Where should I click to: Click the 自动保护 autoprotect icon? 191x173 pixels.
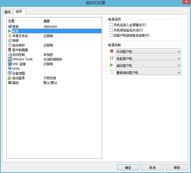point(10,45)
